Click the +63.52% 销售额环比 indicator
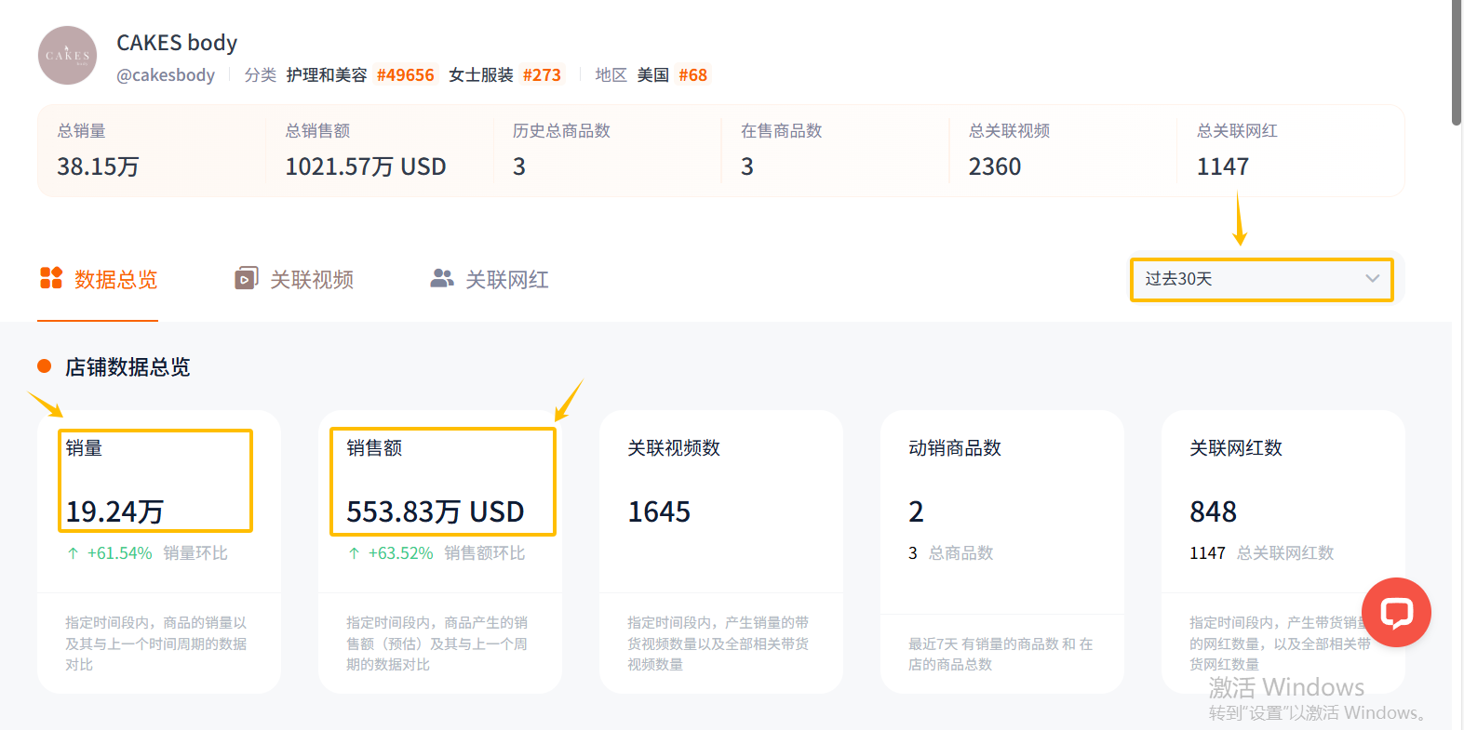Screen dimensions: 1464x730 [437, 553]
